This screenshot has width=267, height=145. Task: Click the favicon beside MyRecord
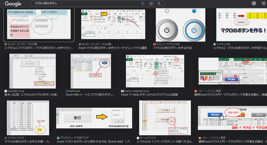67,91
